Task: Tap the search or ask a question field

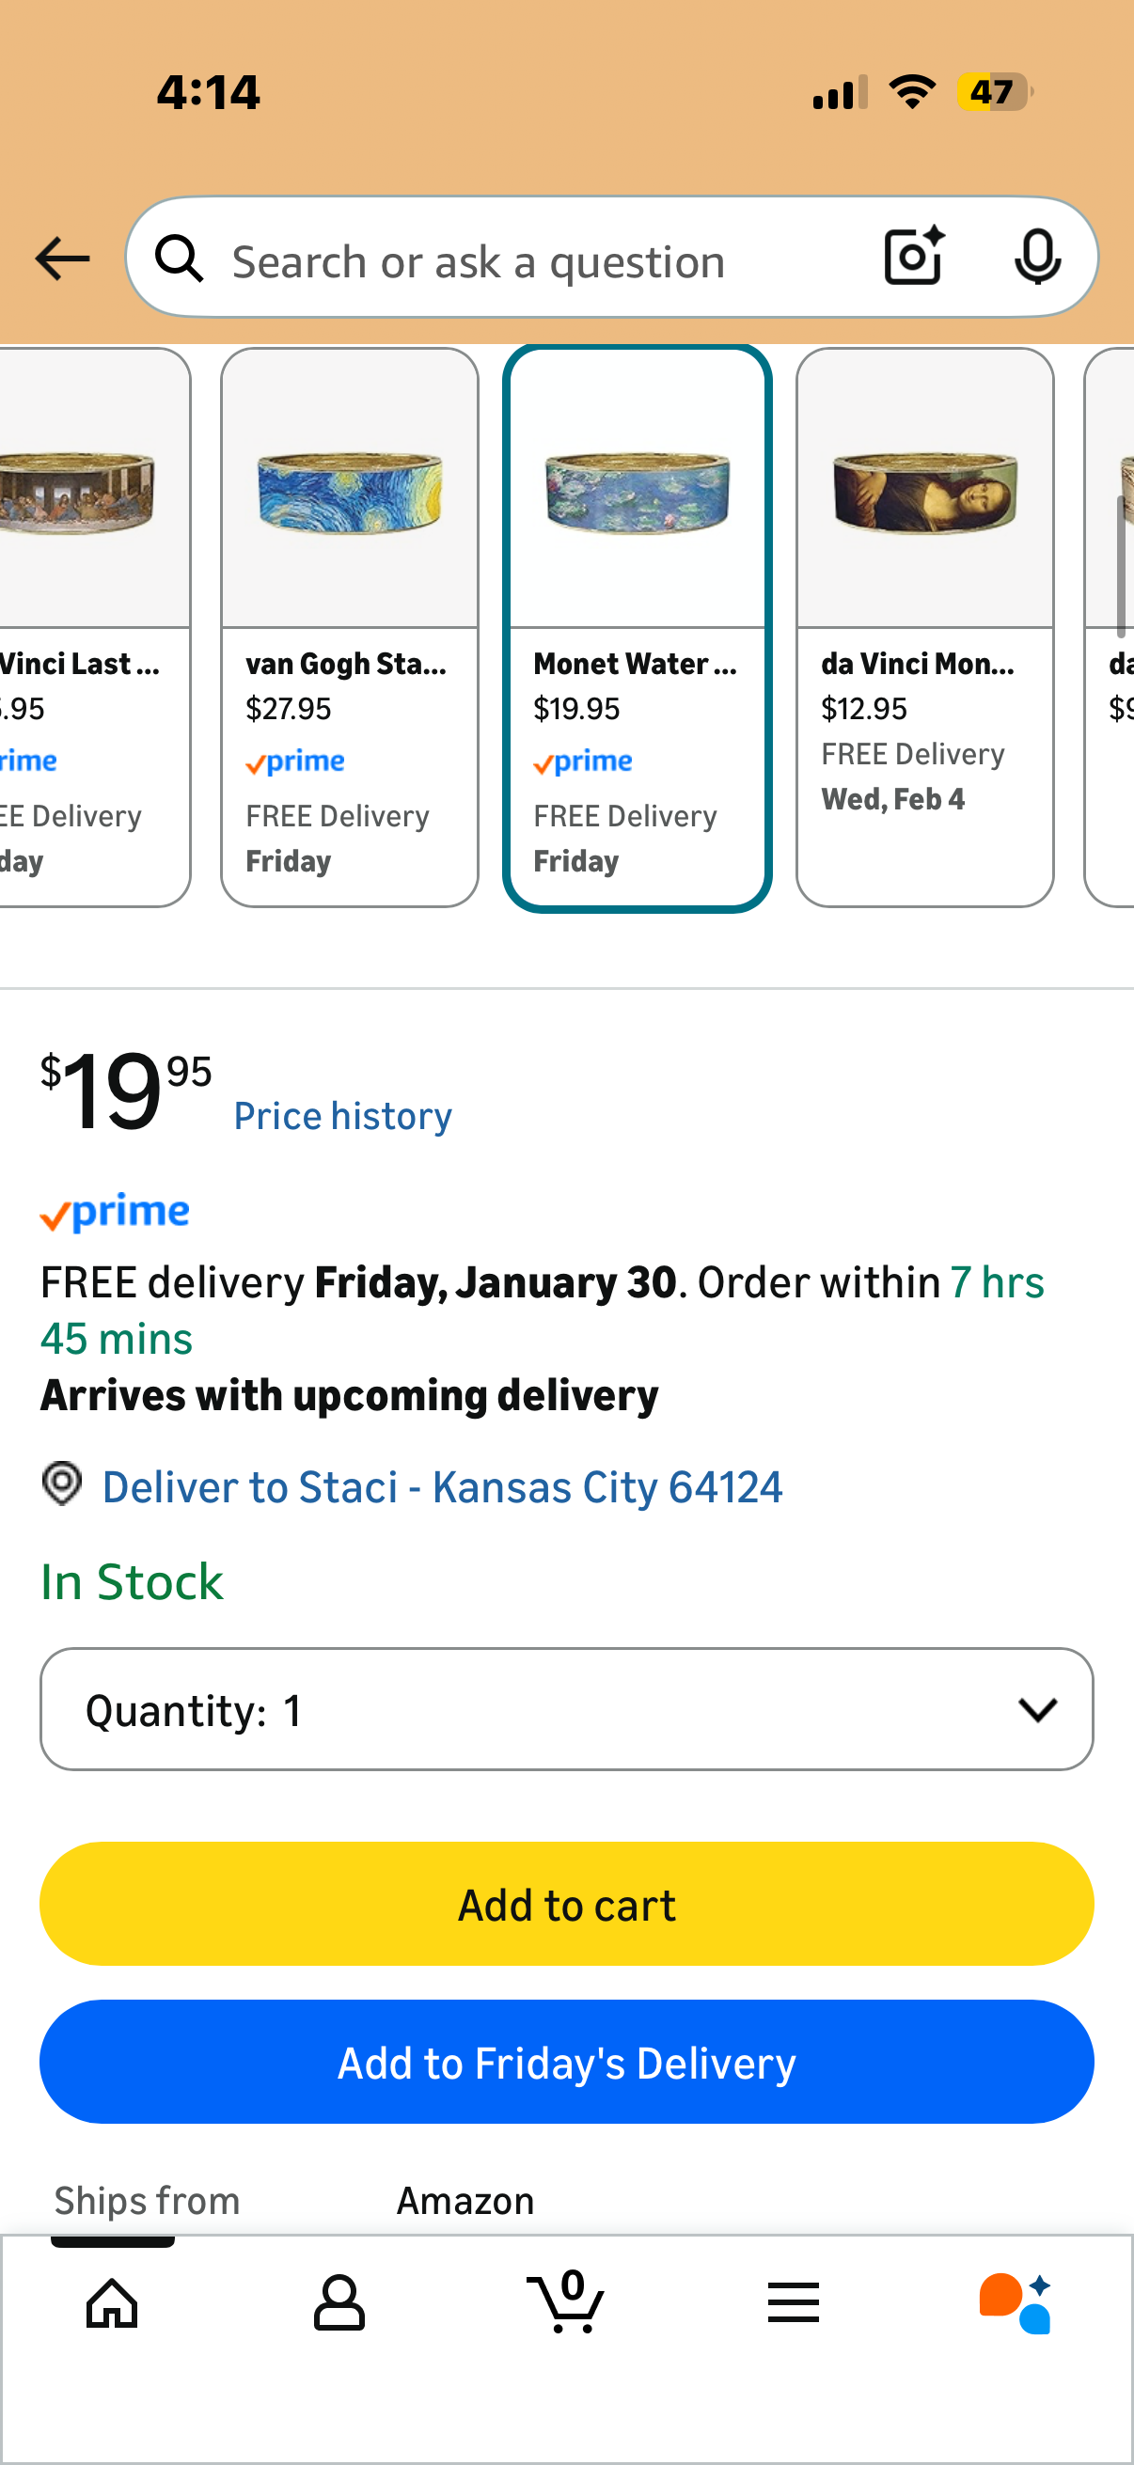Action: pyautogui.click(x=536, y=260)
